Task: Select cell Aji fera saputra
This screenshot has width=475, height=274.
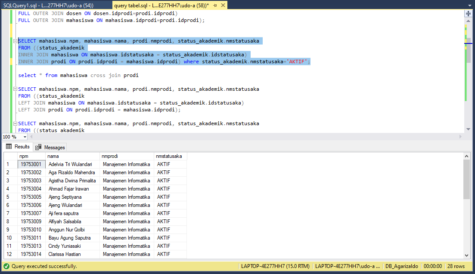Action: (x=73, y=213)
